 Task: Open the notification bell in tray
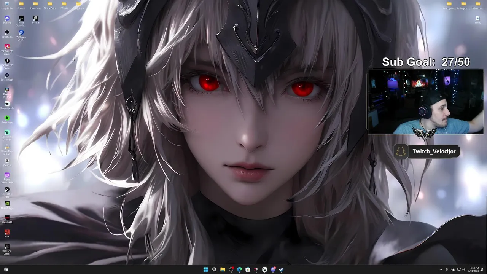click(482, 269)
